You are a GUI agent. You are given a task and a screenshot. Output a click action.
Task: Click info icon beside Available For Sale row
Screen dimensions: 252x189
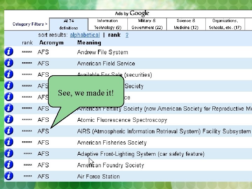tap(9, 74)
